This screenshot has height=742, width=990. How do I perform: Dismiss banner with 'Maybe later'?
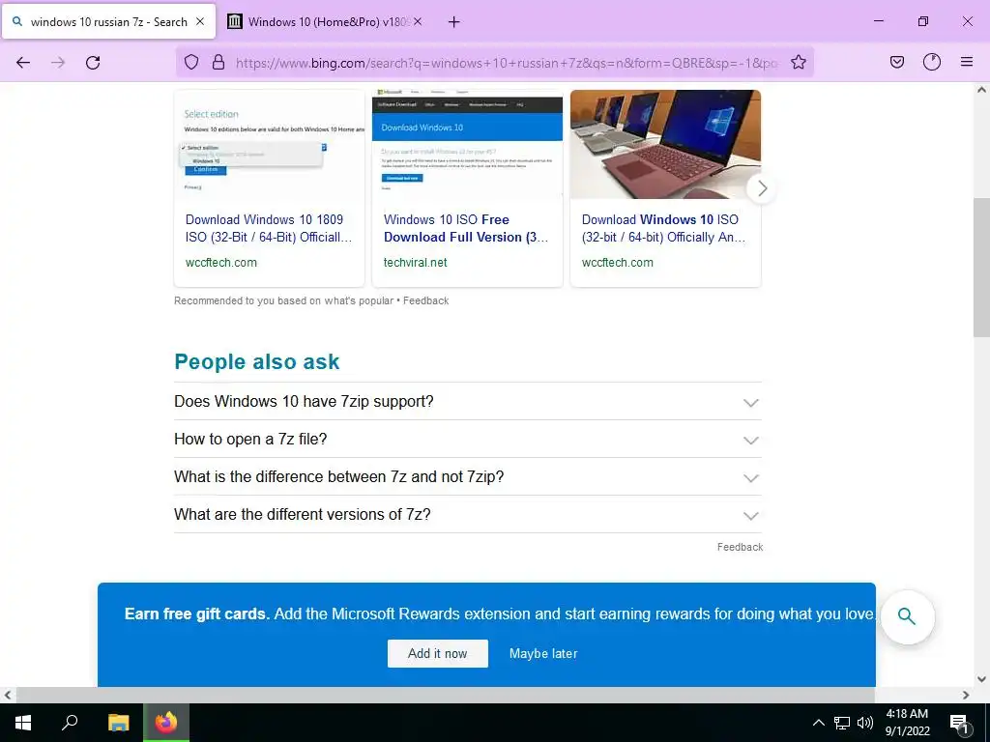pos(543,654)
